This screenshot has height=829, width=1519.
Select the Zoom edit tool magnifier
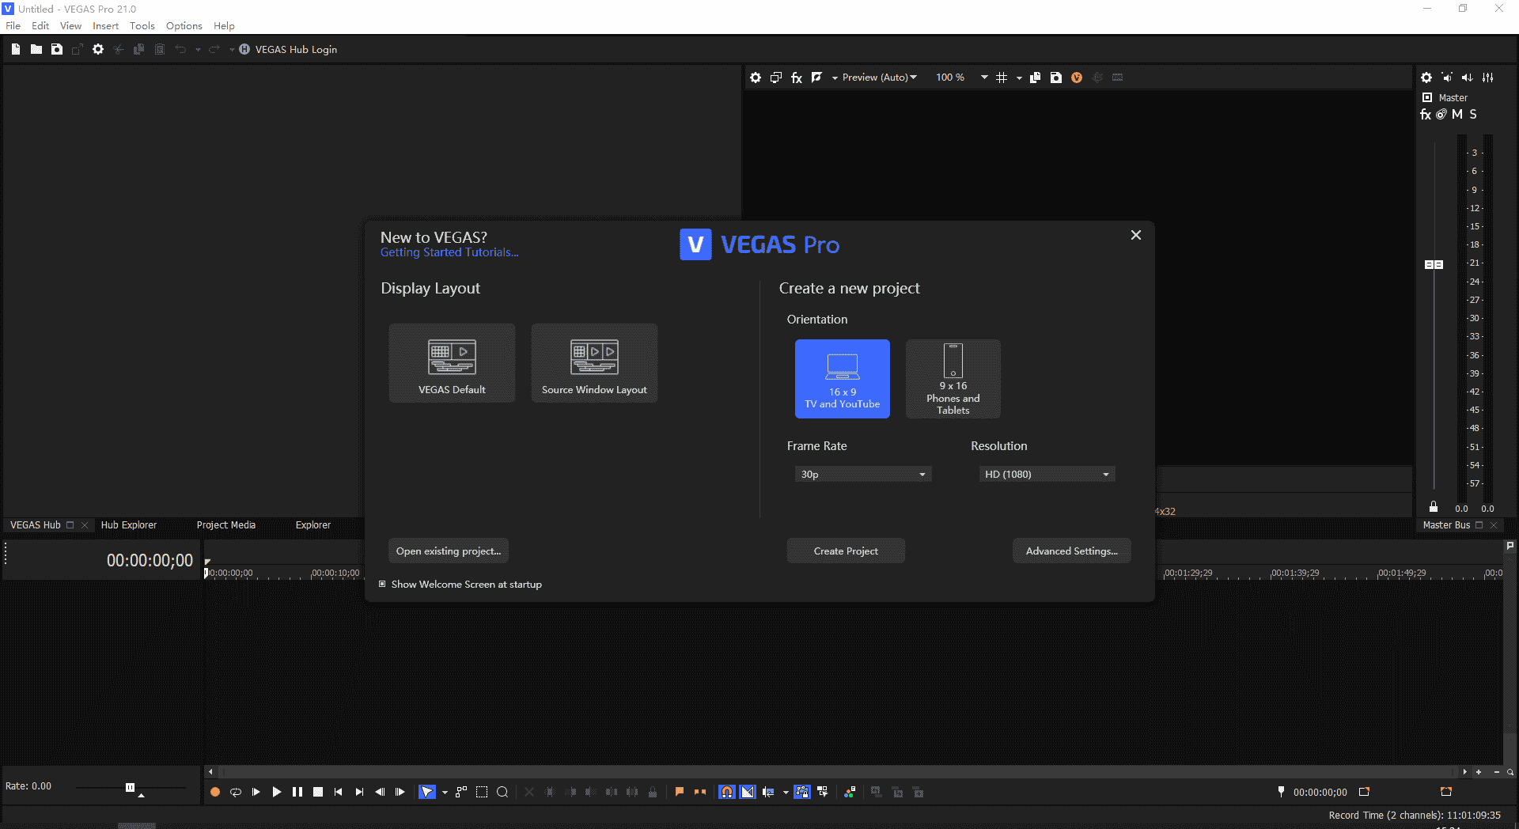(502, 792)
